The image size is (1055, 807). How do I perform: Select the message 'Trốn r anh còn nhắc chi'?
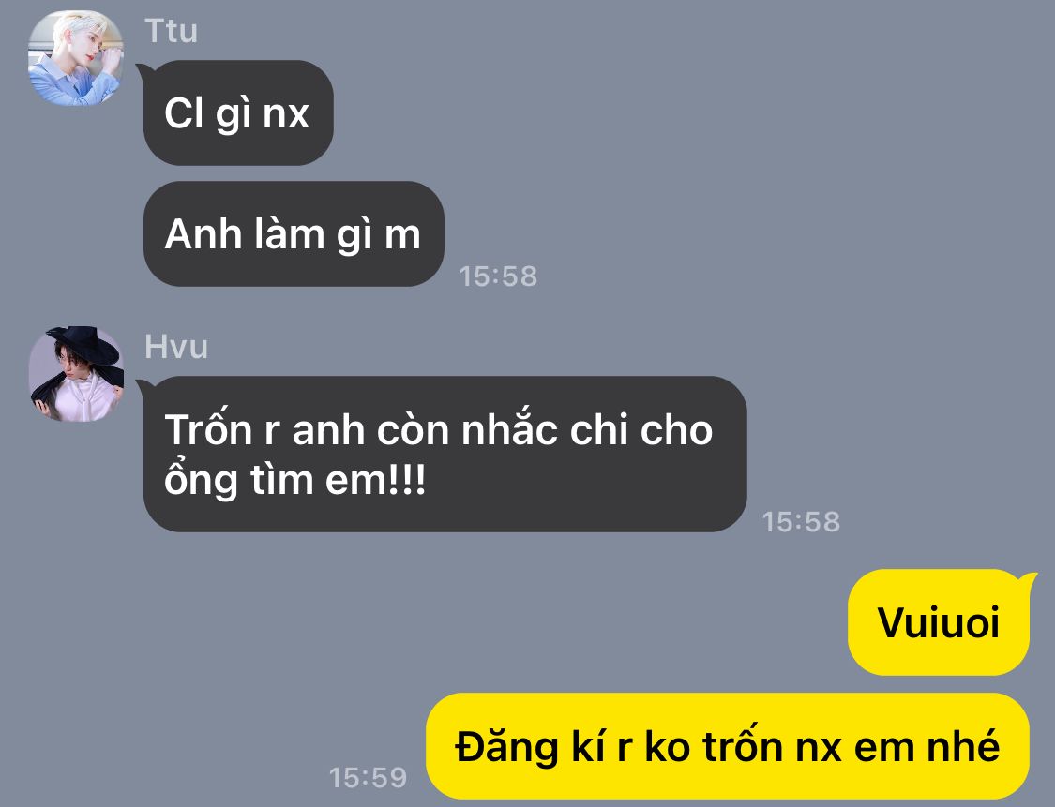445,454
